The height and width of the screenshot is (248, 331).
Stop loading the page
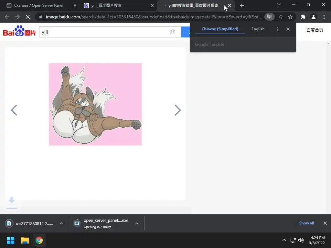pyautogui.click(x=28, y=17)
